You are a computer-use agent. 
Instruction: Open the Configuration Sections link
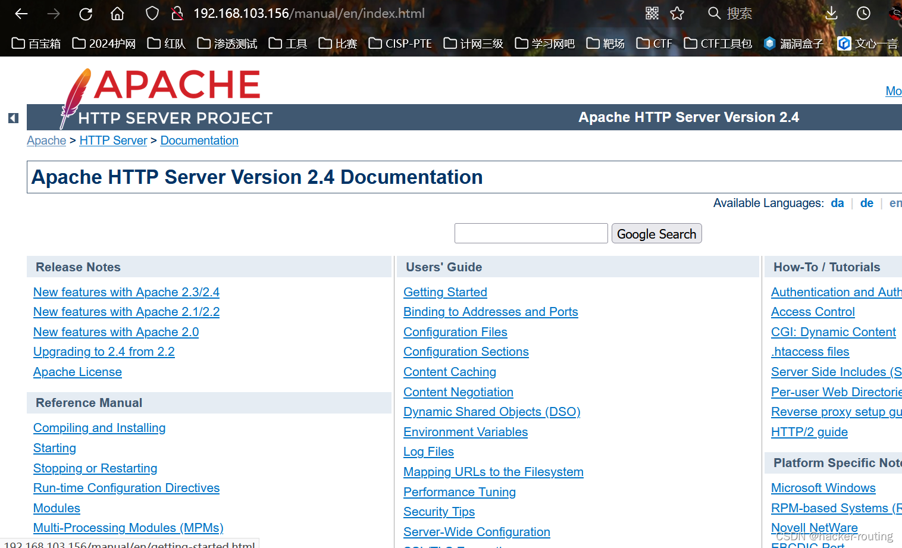(466, 352)
